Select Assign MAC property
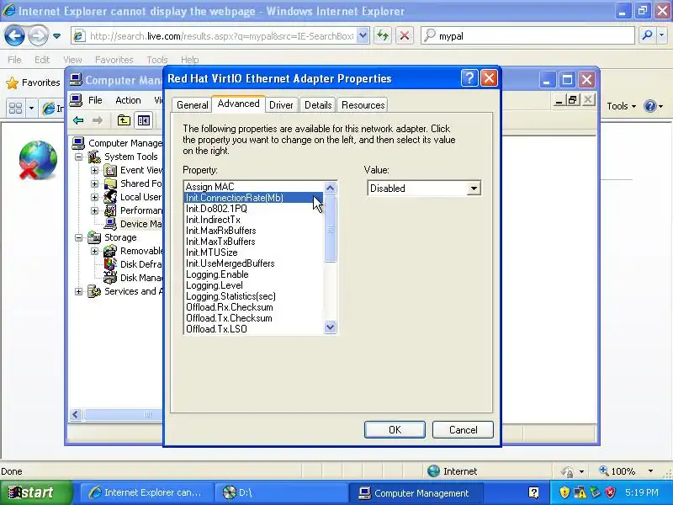The image size is (673, 505). [253, 187]
